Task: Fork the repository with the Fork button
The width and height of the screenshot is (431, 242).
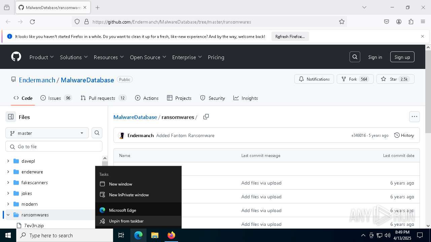Action: pos(355,79)
